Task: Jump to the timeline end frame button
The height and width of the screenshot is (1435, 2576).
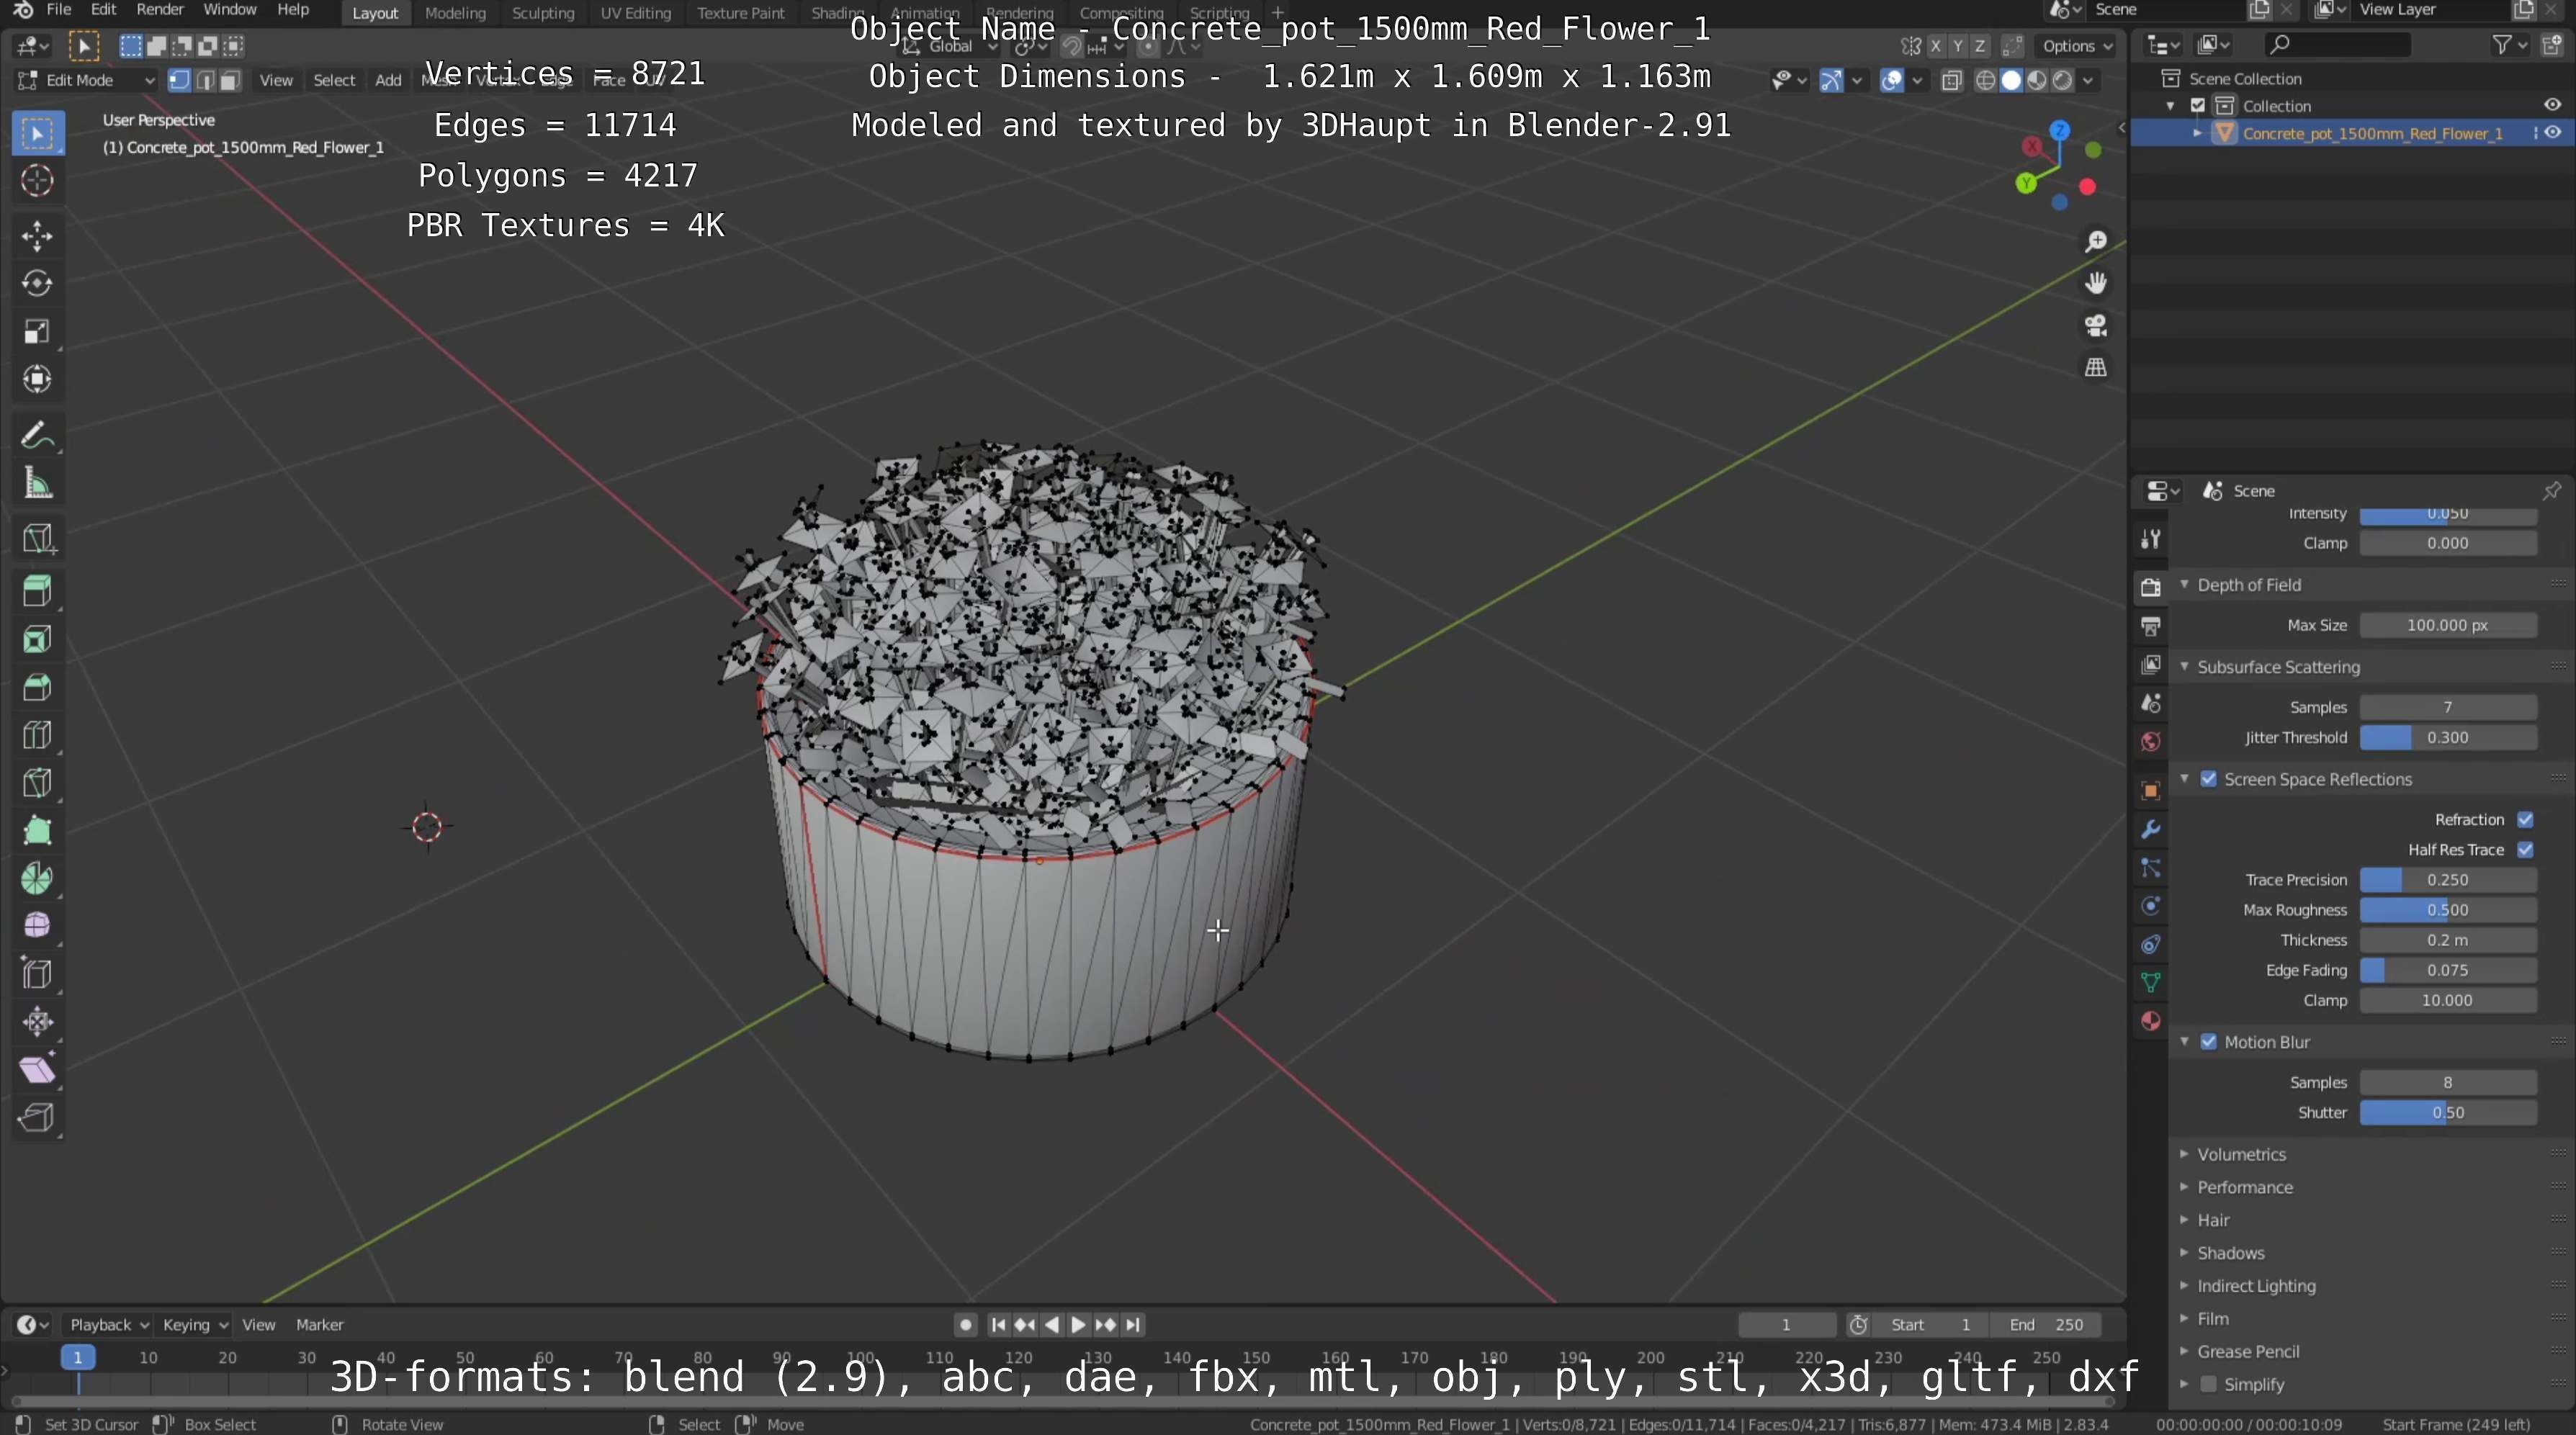Action: tap(1132, 1325)
